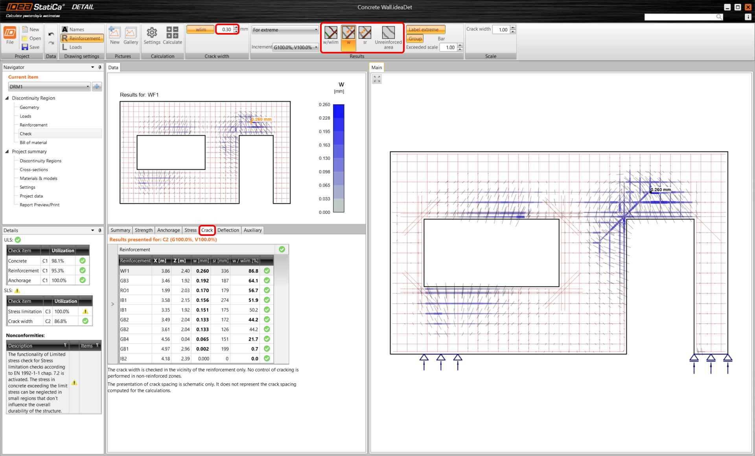Viewport: 755px width, 456px height.
Task: Click the undo arrow icon
Action: point(51,34)
